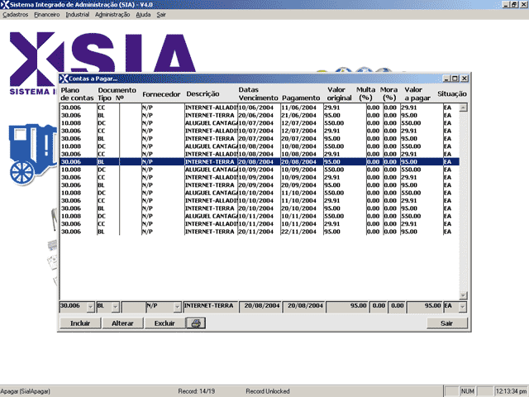Screen dimensions: 529x397
Task: Click the SIA application title bar icon
Action: (5, 5)
